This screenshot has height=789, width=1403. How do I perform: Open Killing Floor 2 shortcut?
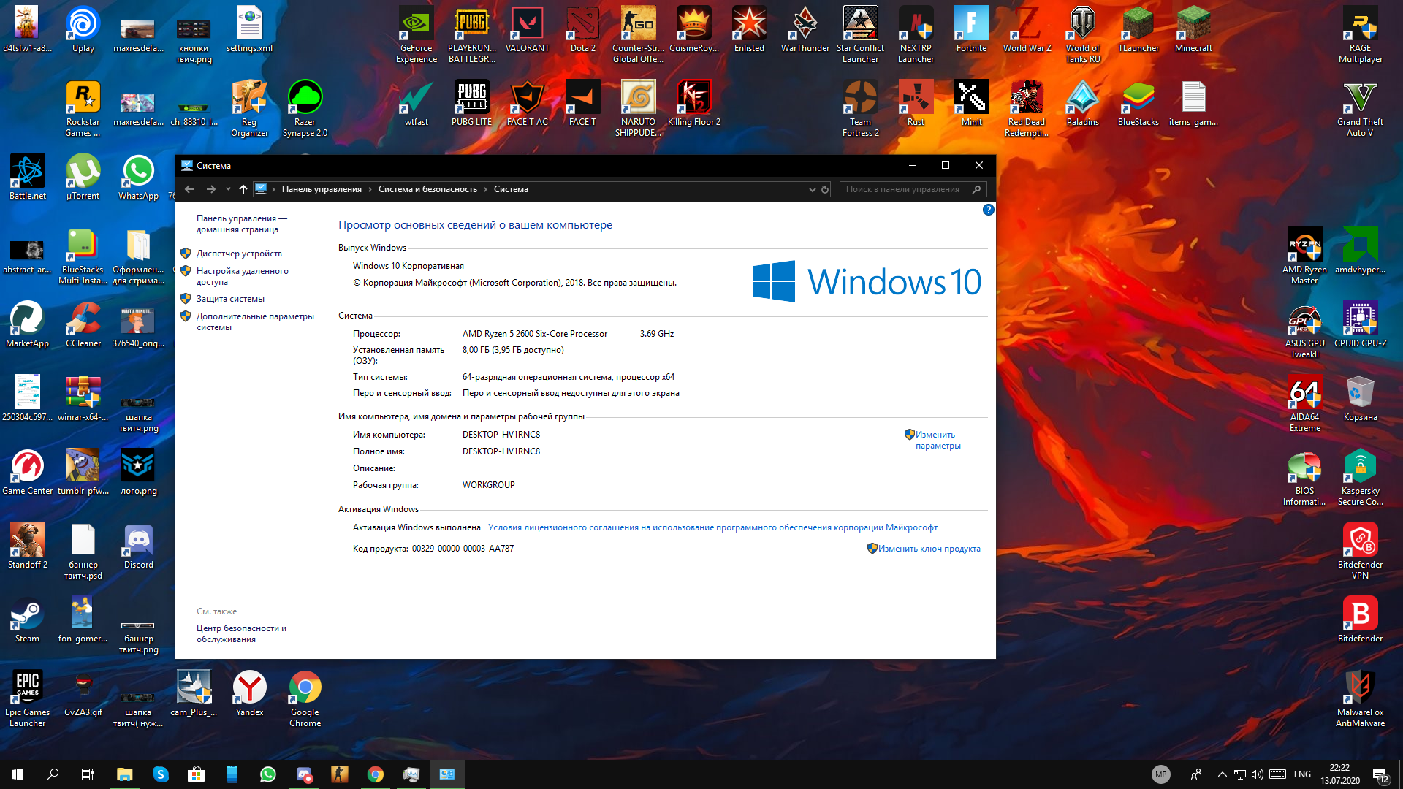(x=693, y=103)
